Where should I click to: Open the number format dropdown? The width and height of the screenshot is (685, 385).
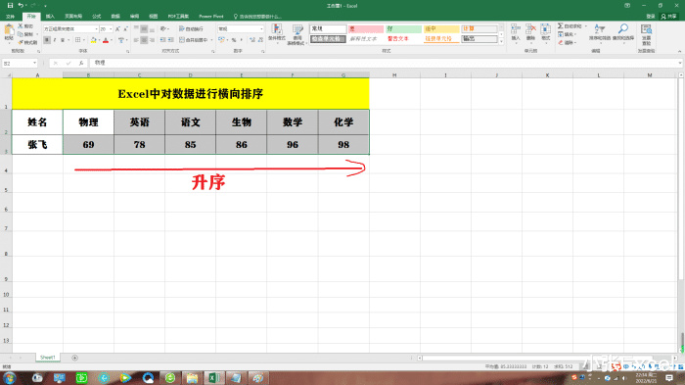(261, 28)
